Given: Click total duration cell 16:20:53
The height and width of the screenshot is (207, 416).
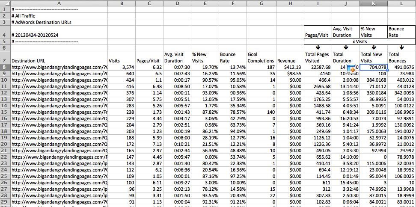Looking at the screenshot, I should [346, 118].
